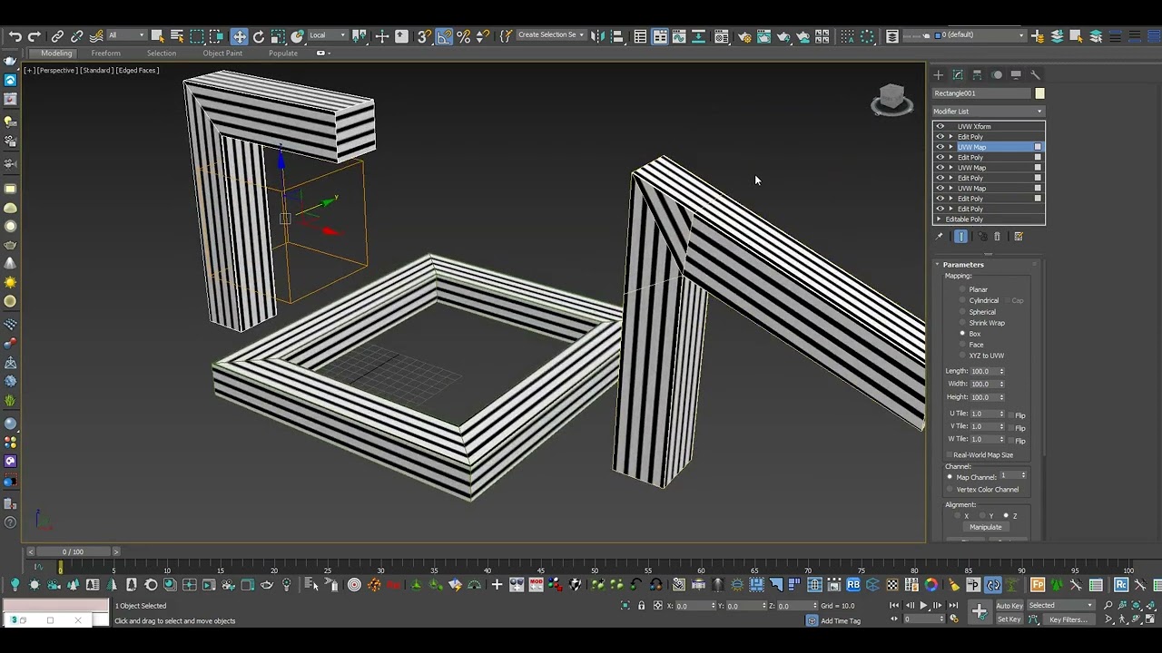Open the 0 (default) layer dropdown
1162x653 pixels.
pyautogui.click(x=980, y=35)
